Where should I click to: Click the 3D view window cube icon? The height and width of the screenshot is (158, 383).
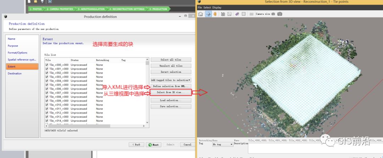(x=199, y=2)
